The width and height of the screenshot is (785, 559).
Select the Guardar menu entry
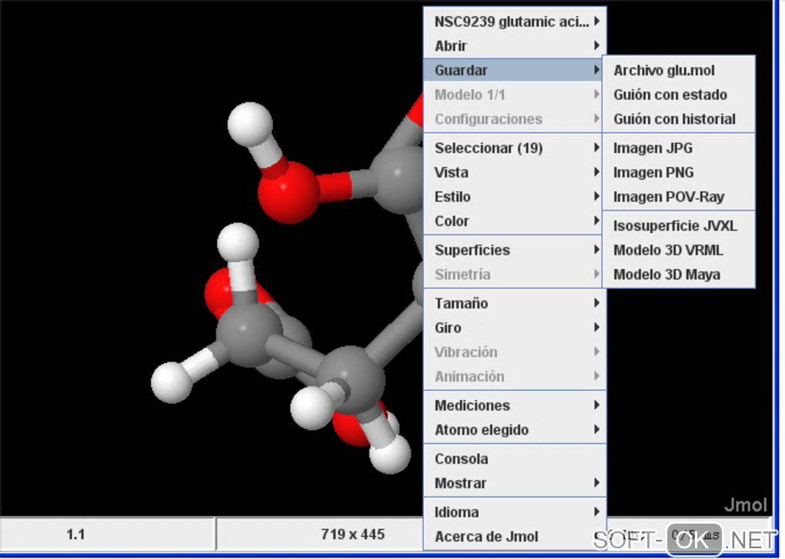(x=513, y=70)
